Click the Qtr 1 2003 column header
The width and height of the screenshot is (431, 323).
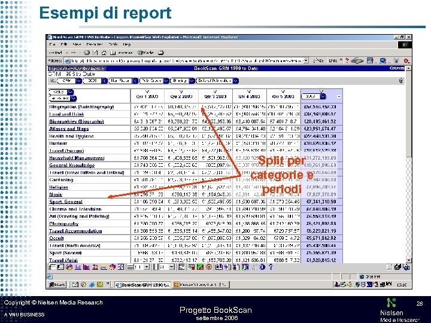(x=147, y=96)
